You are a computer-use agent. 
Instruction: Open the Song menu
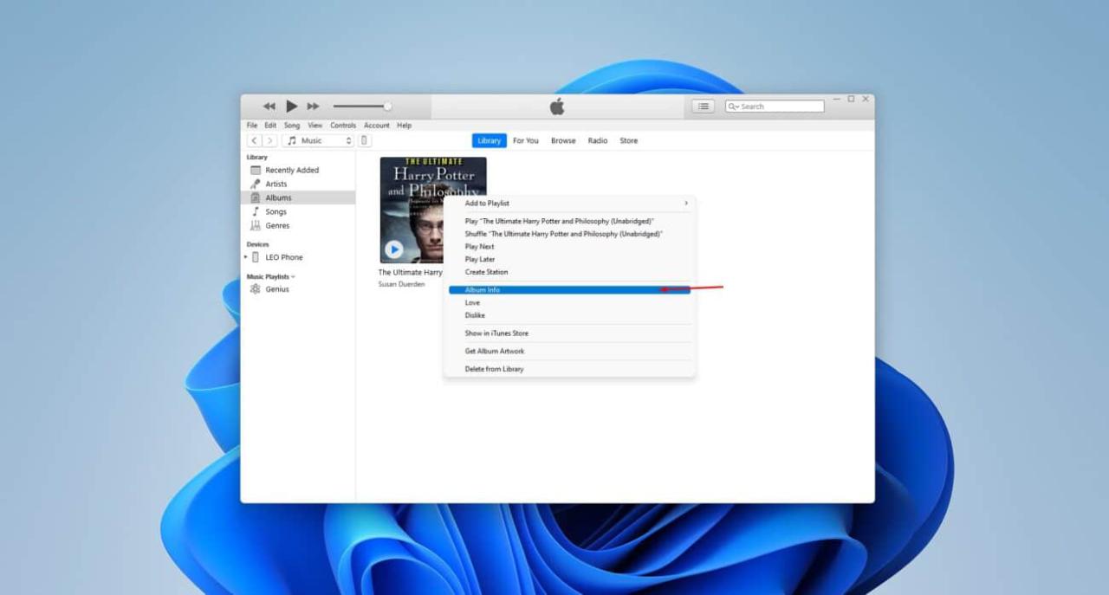tap(292, 126)
